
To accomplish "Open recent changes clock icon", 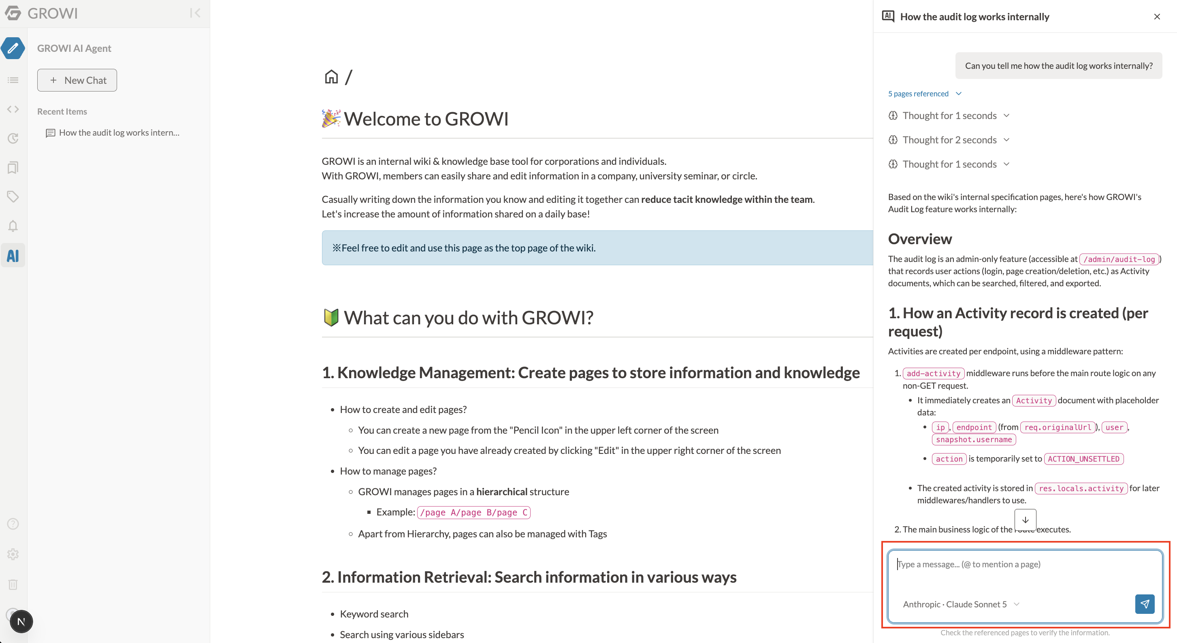I will 13,138.
